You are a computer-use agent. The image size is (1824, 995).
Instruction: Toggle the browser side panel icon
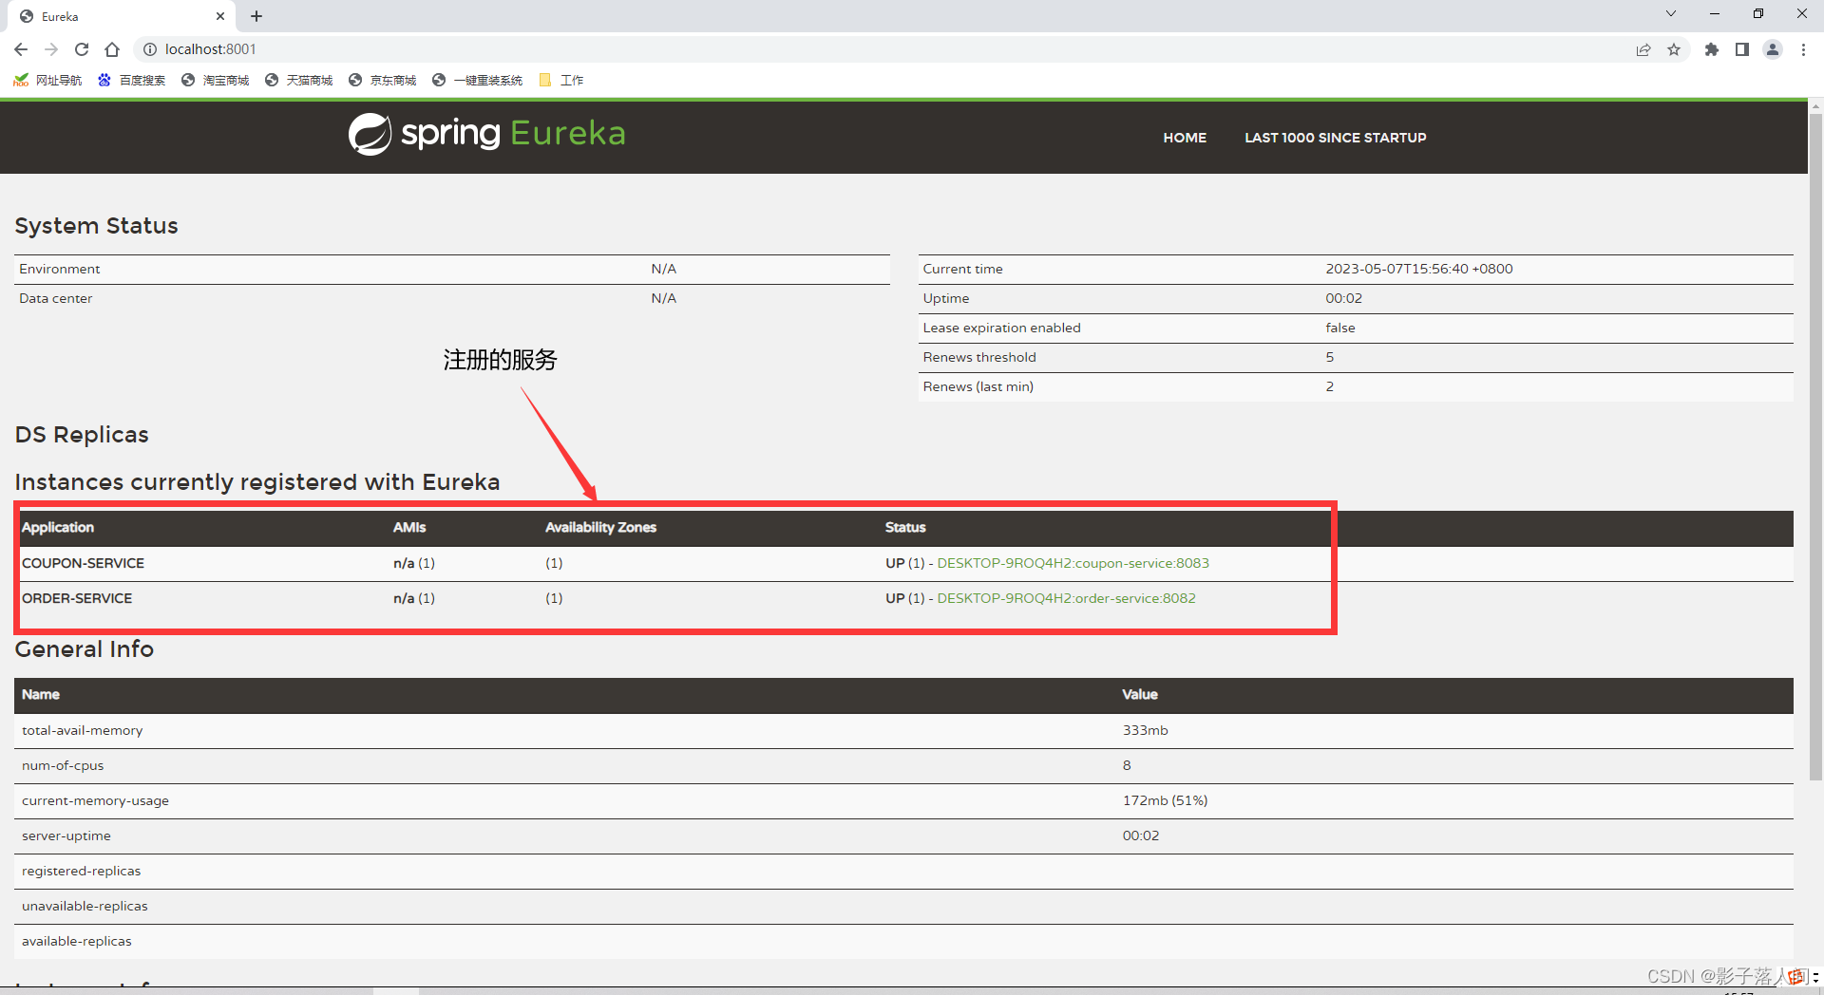(x=1742, y=49)
